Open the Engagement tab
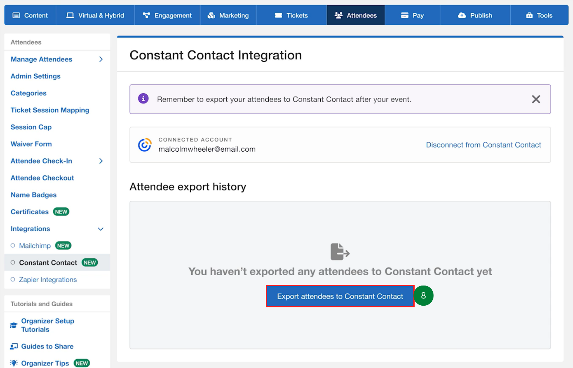 (x=167, y=15)
